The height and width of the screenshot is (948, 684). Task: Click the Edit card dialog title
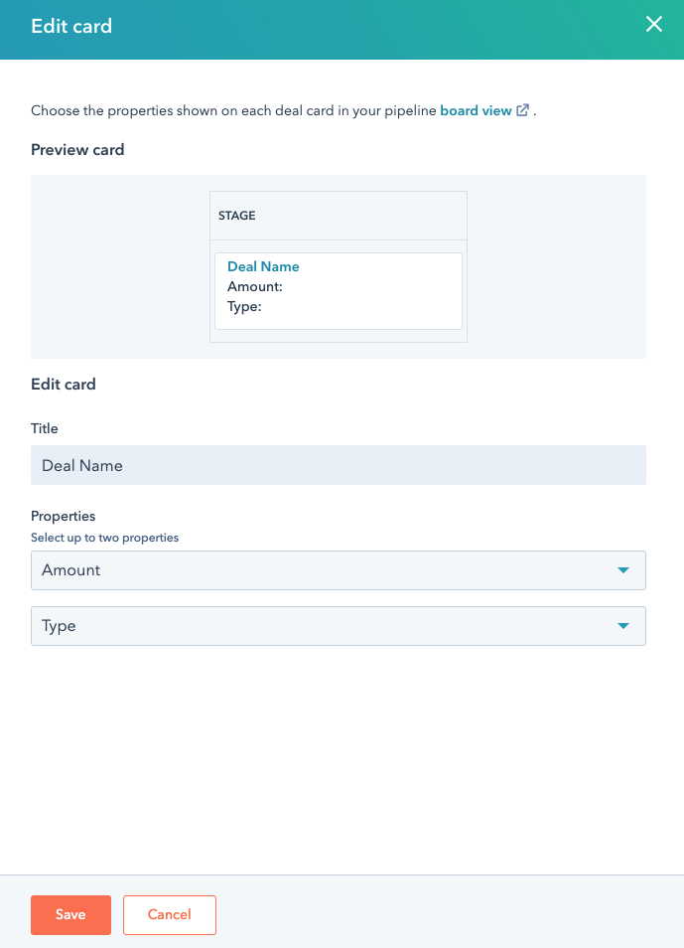click(70, 25)
